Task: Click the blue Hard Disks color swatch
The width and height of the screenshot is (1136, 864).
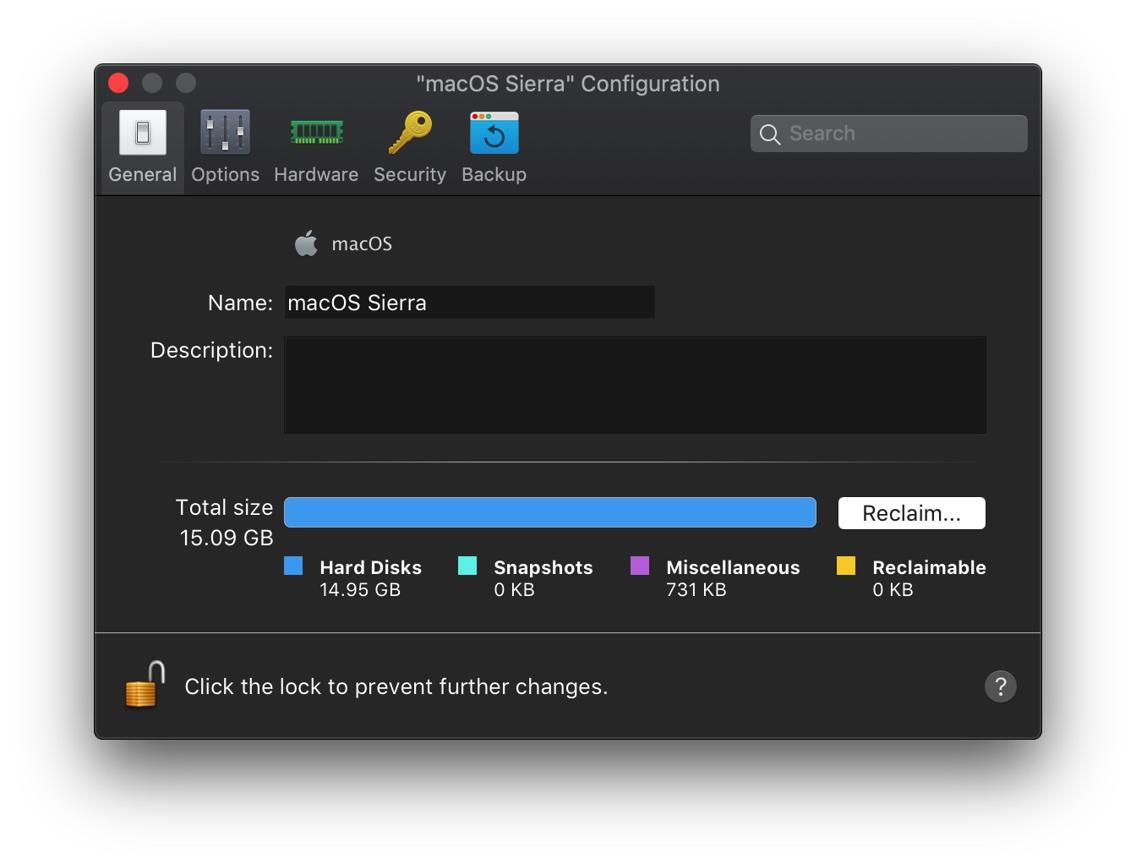Action: (293, 566)
